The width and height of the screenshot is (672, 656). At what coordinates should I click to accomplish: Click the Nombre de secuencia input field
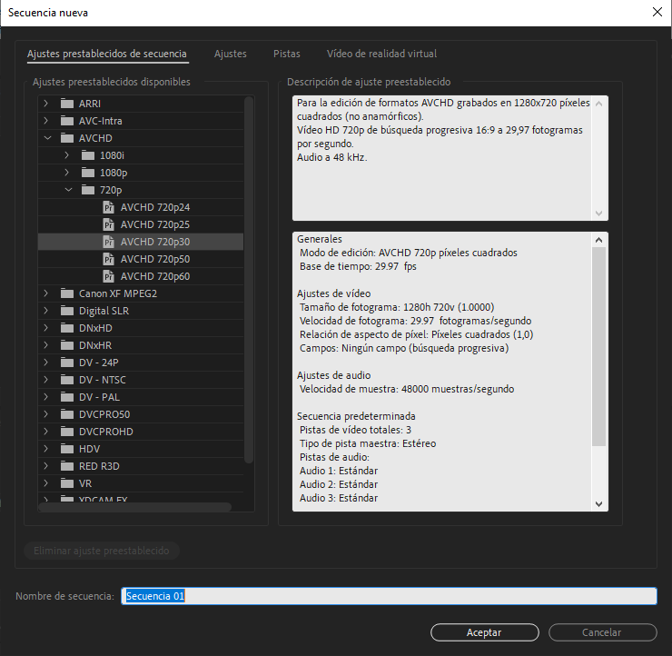tap(389, 596)
